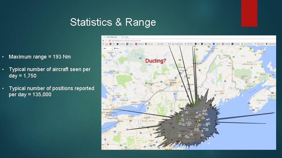Open a new browser tab
The height and width of the screenshot is (158, 282).
tap(127, 37)
